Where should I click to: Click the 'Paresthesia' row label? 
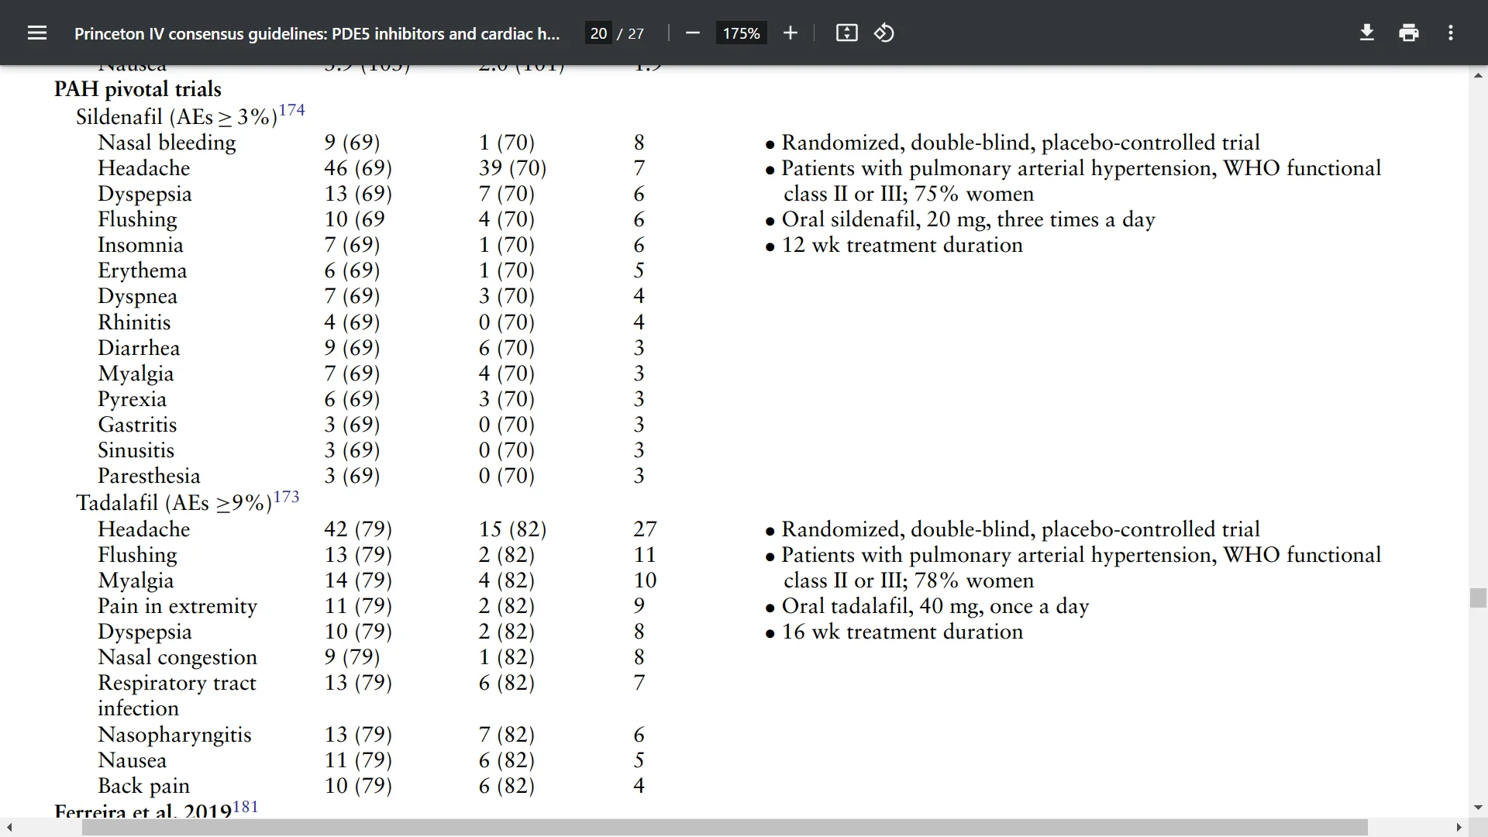[x=149, y=476]
